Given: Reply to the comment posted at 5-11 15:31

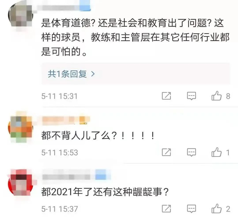Looking at the screenshot, I should (x=191, y=96).
